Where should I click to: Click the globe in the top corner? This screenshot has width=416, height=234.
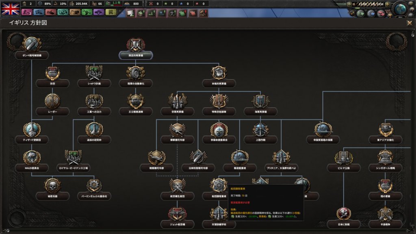pos(401,9)
